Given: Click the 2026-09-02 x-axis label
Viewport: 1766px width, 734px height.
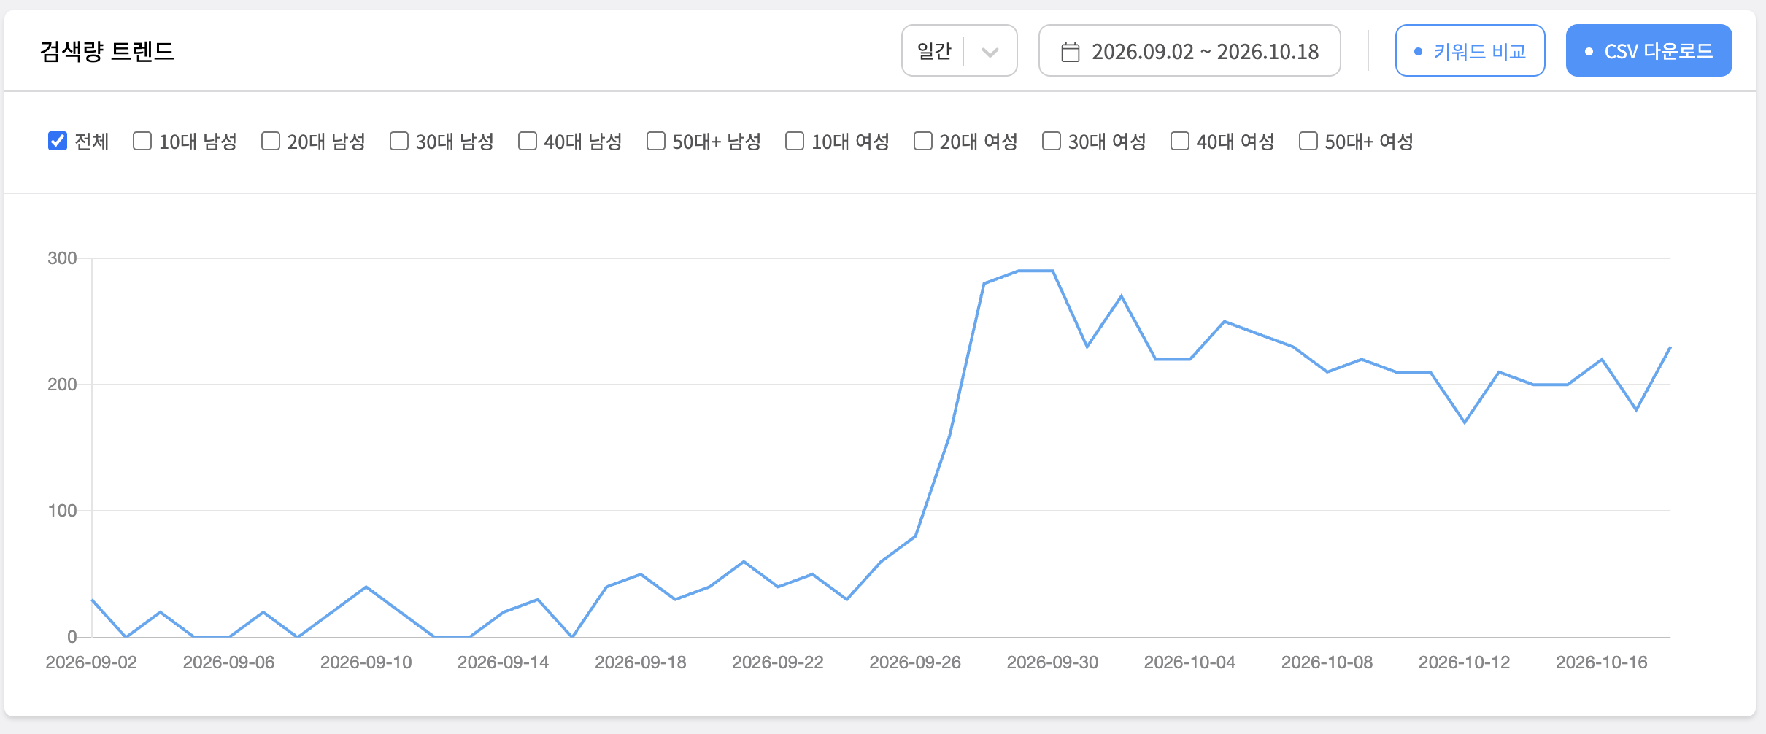Looking at the screenshot, I should coord(91,662).
